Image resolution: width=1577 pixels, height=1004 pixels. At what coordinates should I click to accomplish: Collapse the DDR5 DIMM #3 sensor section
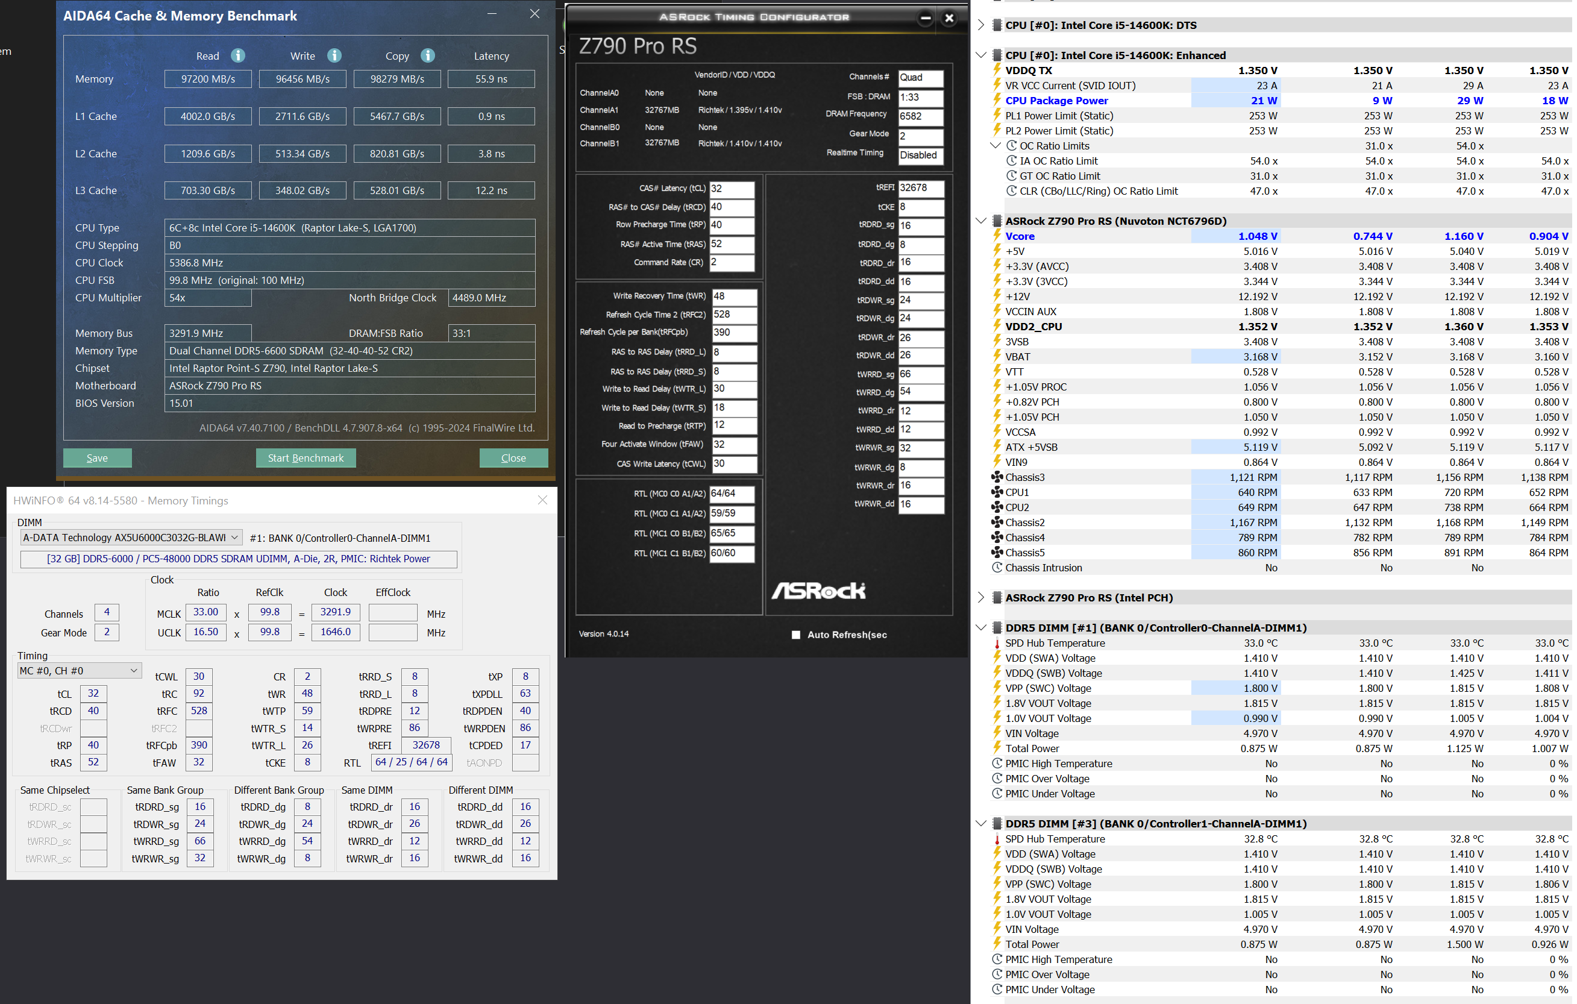[980, 823]
